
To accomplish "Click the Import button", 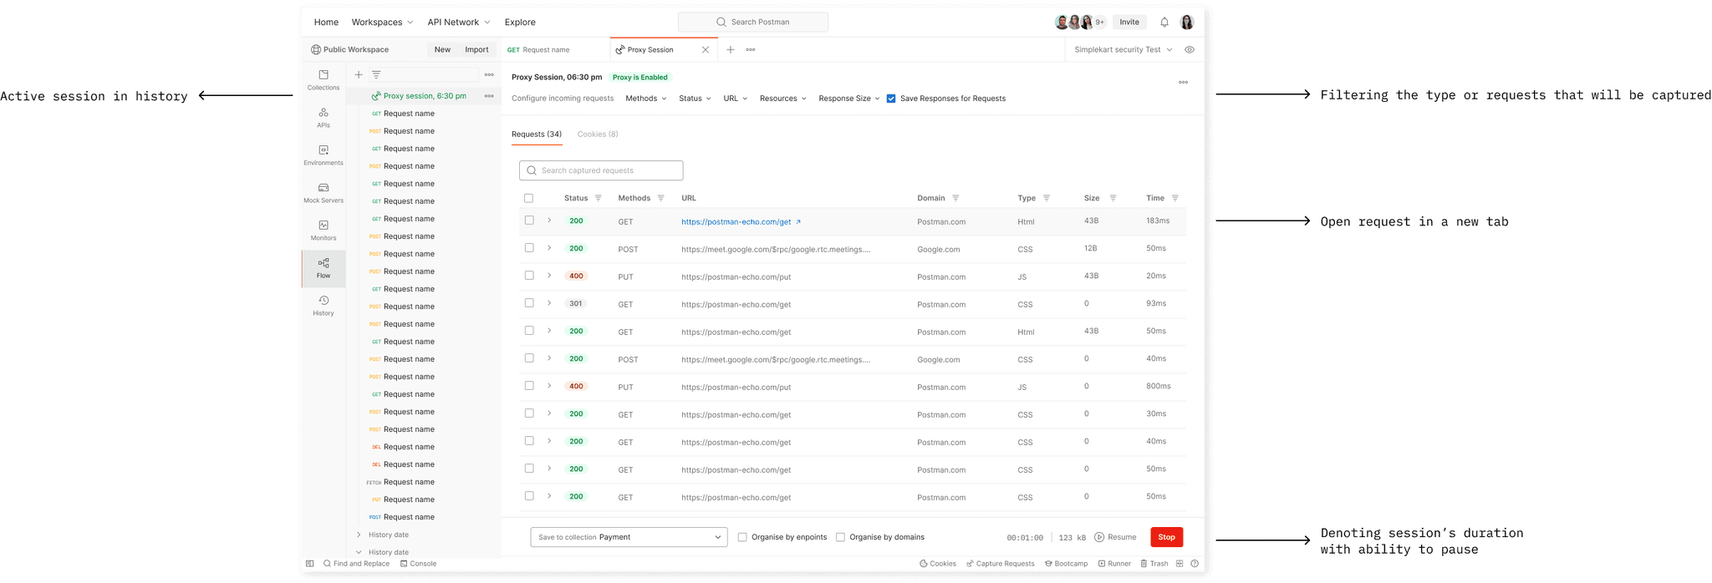I will pyautogui.click(x=476, y=50).
